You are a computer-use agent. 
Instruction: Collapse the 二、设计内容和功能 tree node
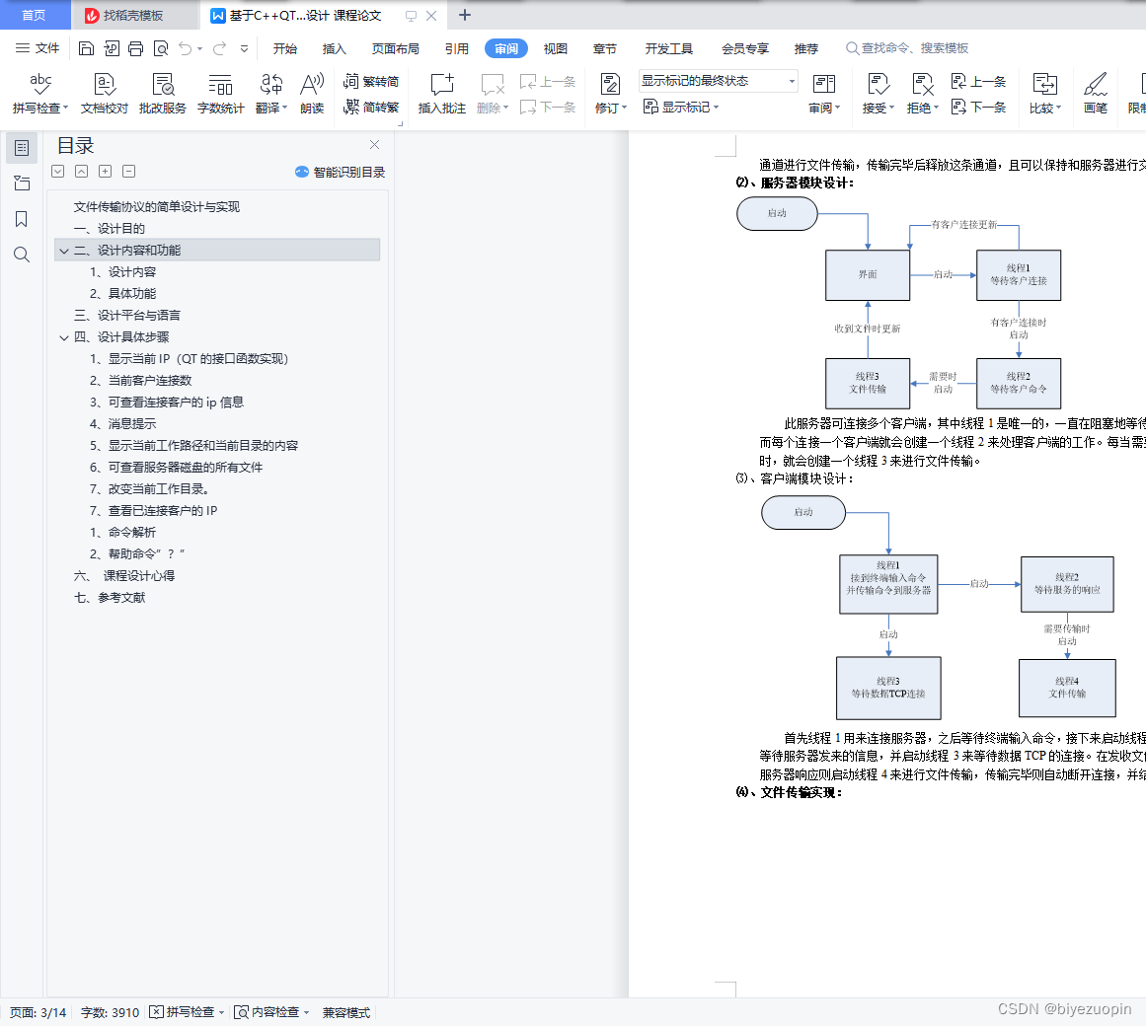coord(63,250)
